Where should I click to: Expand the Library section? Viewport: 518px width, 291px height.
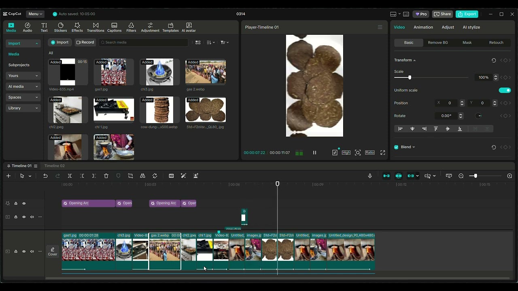click(x=23, y=108)
